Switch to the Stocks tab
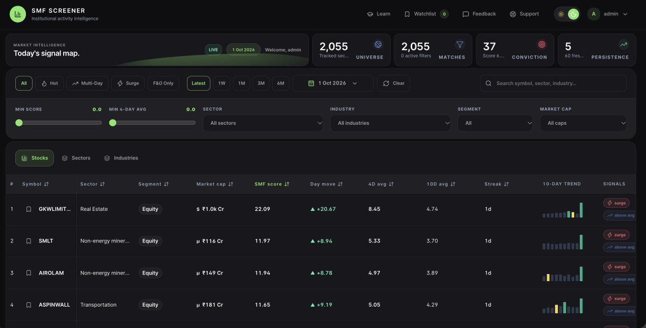The height and width of the screenshot is (328, 646). coord(34,158)
